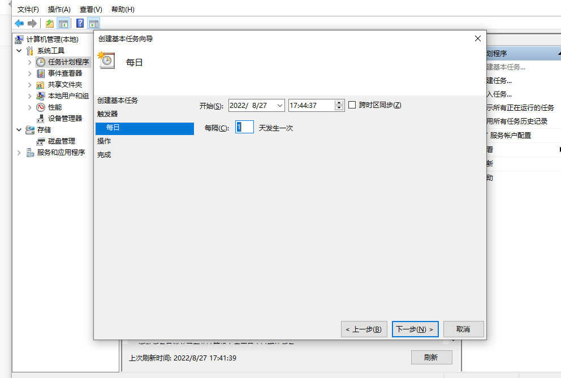Click 示所有正在运行的任务 action in right pane
561x378 pixels.
click(520, 108)
